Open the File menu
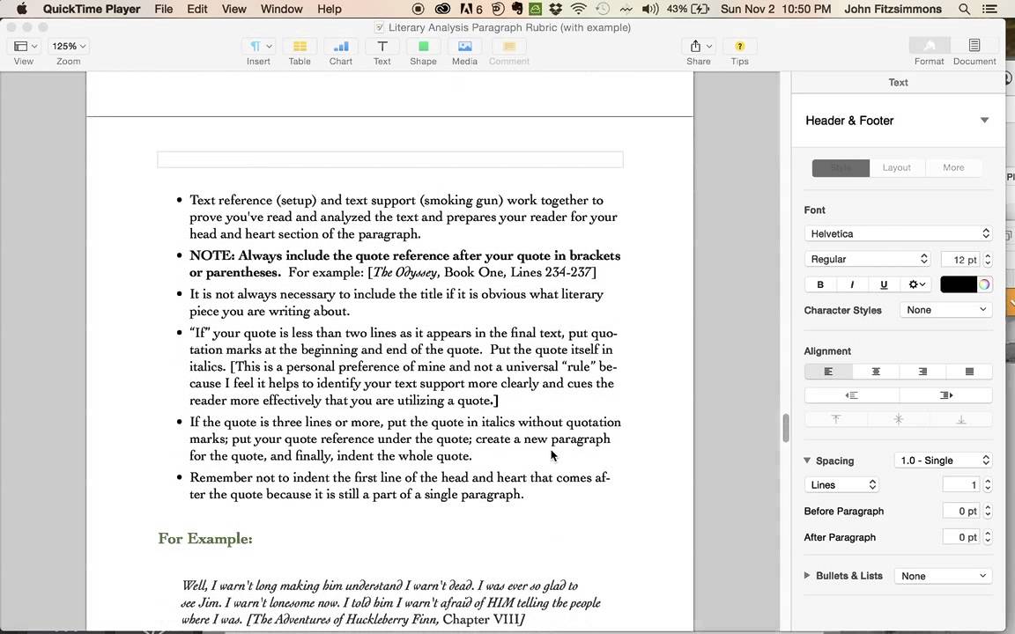 point(164,9)
